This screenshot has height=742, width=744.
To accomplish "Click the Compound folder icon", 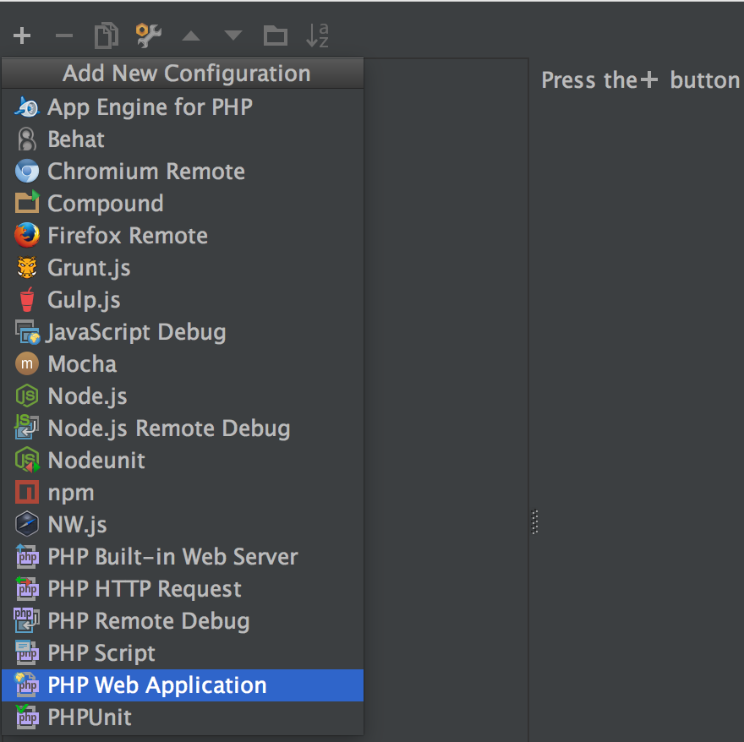I will (27, 202).
